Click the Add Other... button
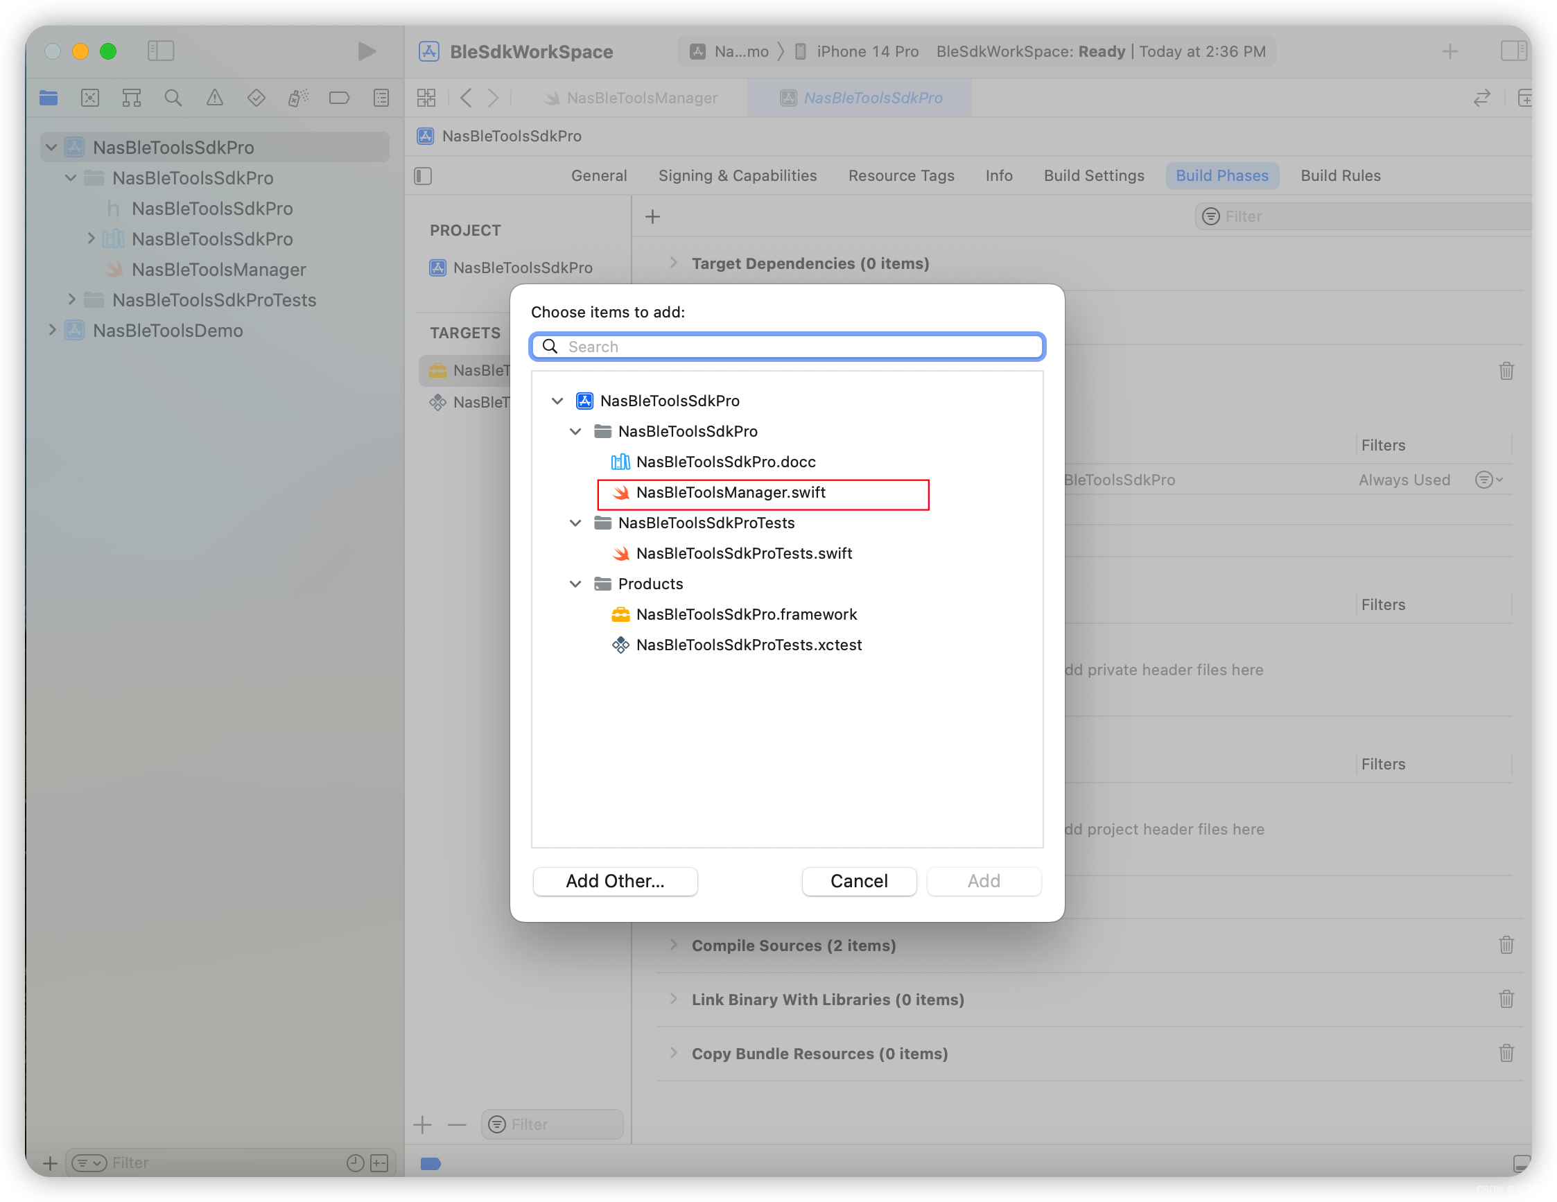The image size is (1557, 1202). [614, 881]
